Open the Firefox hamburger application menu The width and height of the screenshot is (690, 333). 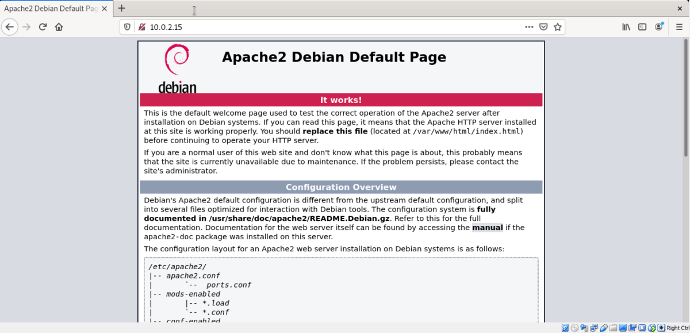679,27
